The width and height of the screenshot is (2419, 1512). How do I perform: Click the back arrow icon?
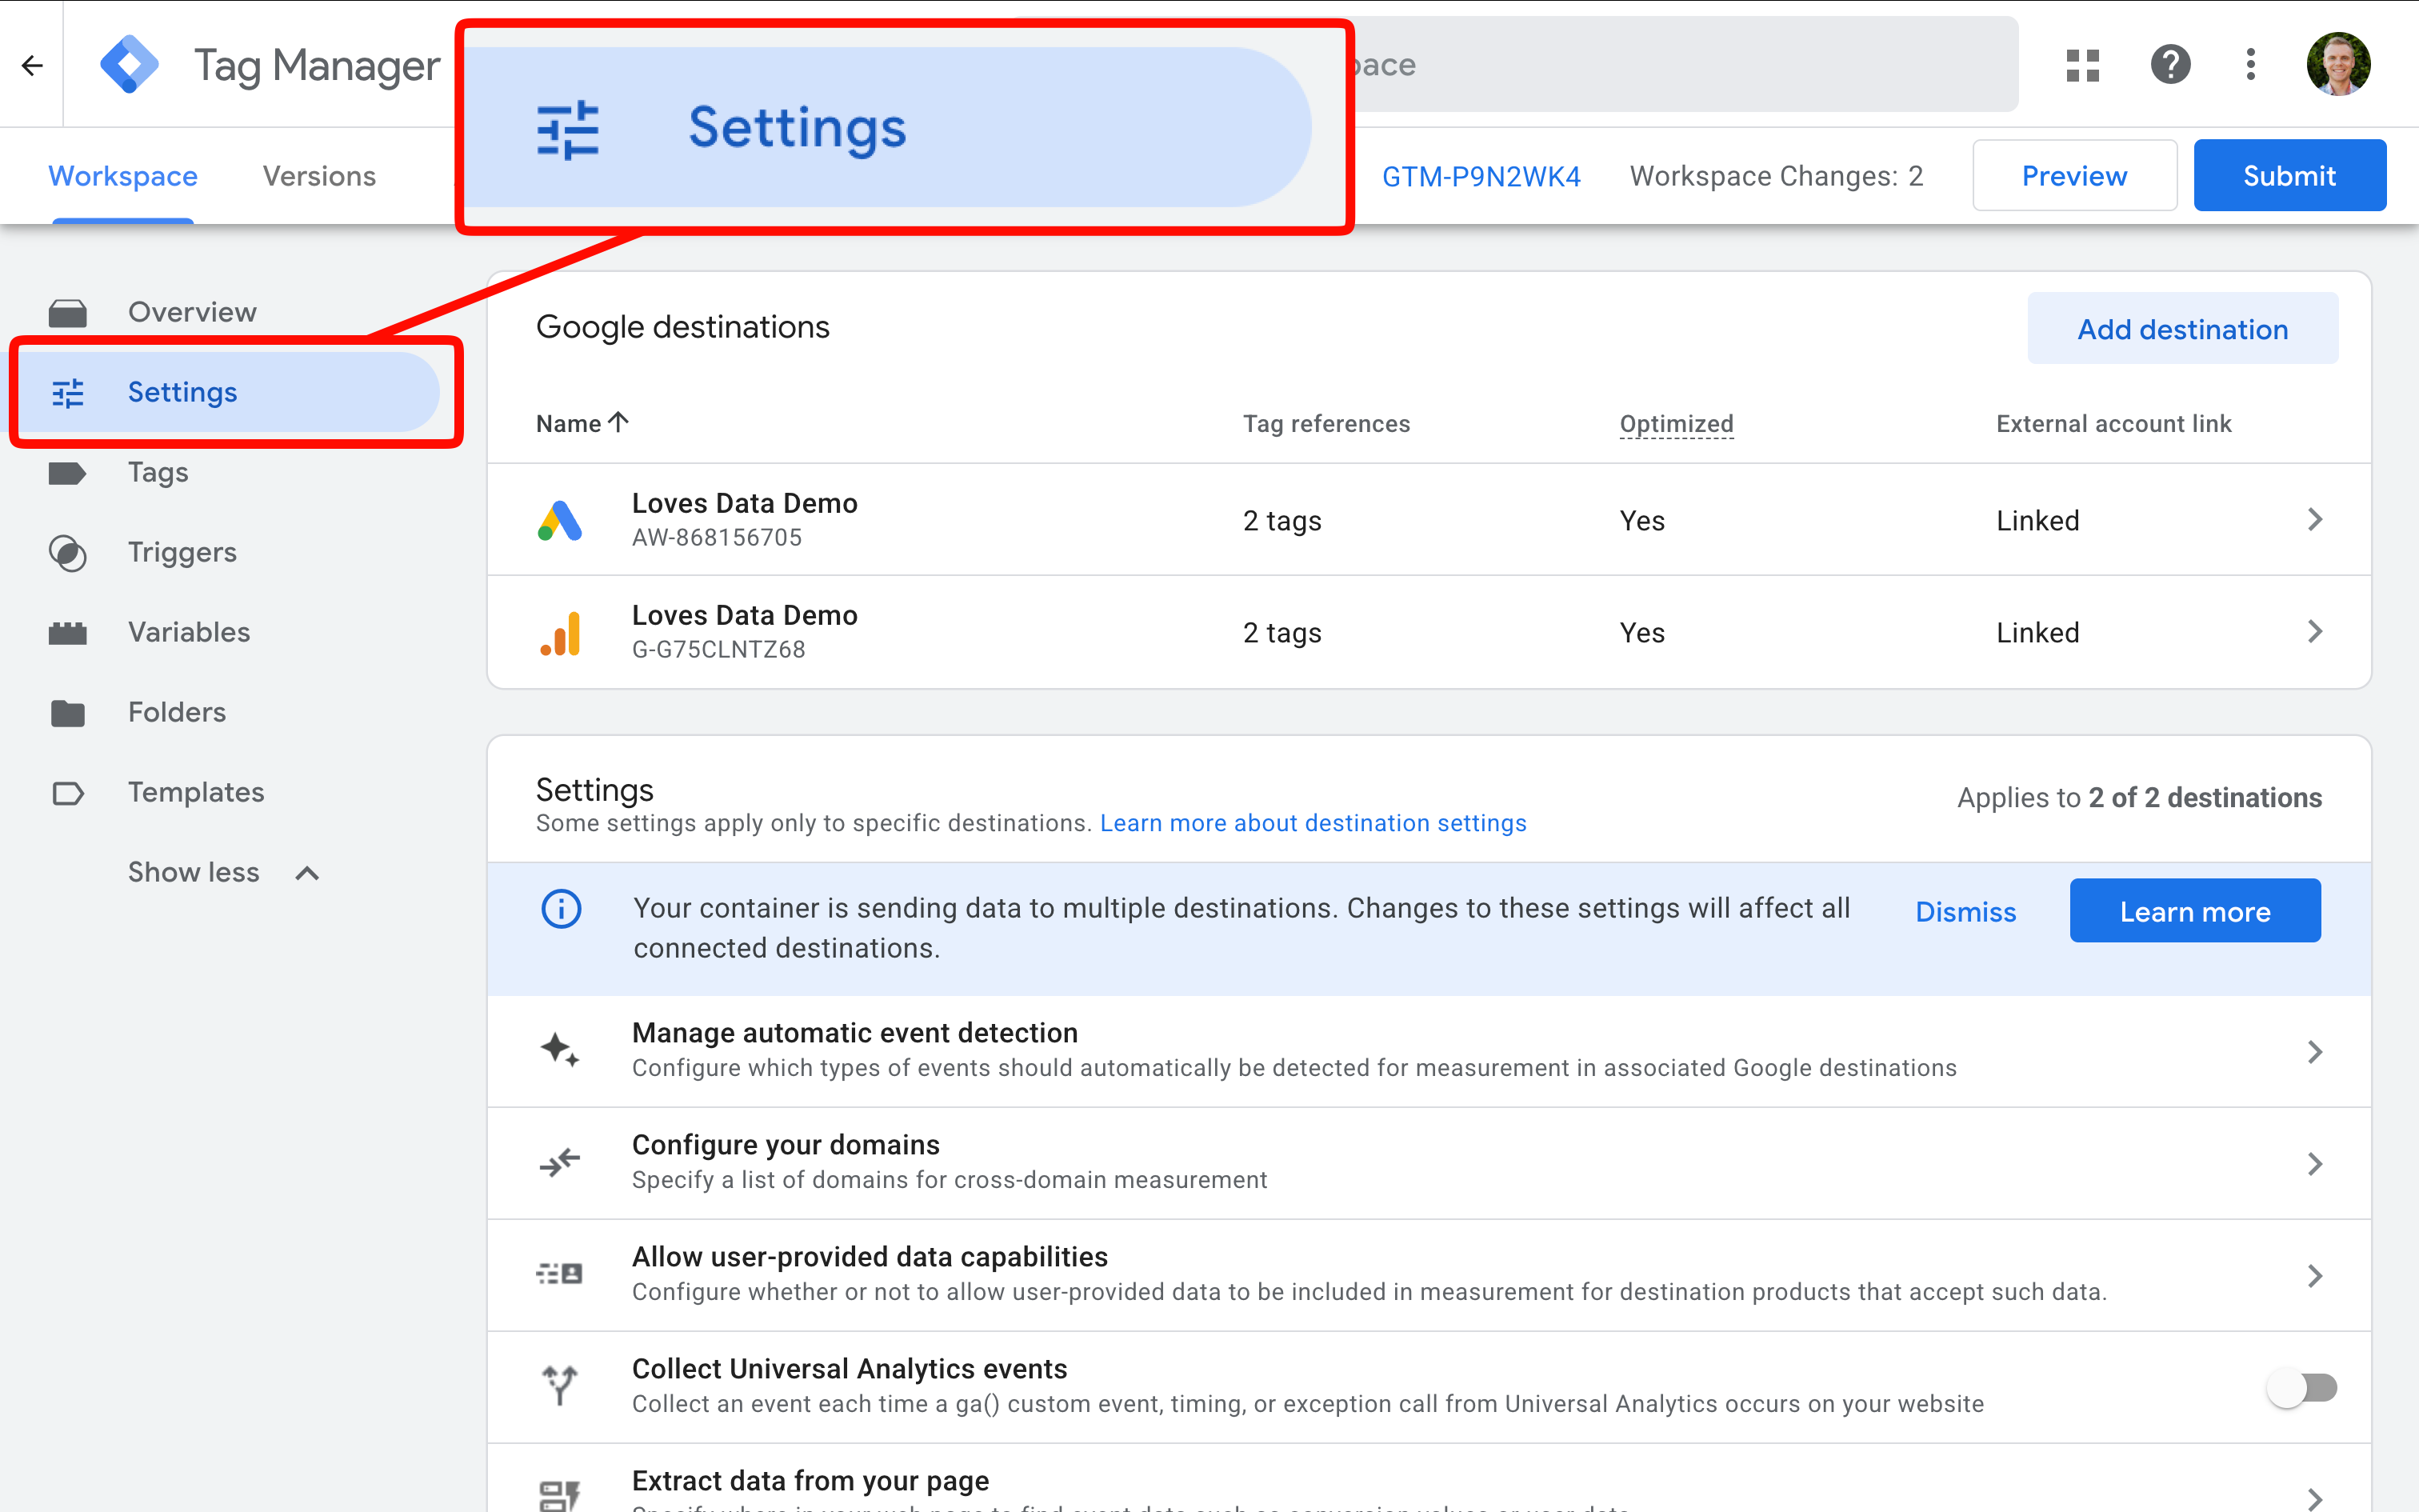point(32,66)
